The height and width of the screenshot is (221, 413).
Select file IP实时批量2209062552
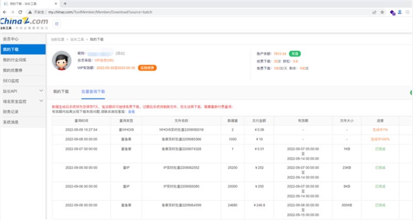click(x=181, y=167)
